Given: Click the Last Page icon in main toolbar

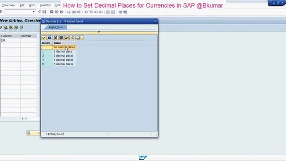Looking at the screenshot, I should 101,12.
